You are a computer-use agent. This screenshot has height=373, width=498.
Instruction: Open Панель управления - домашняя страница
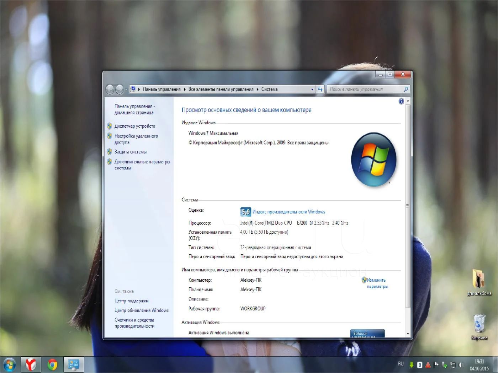point(134,109)
